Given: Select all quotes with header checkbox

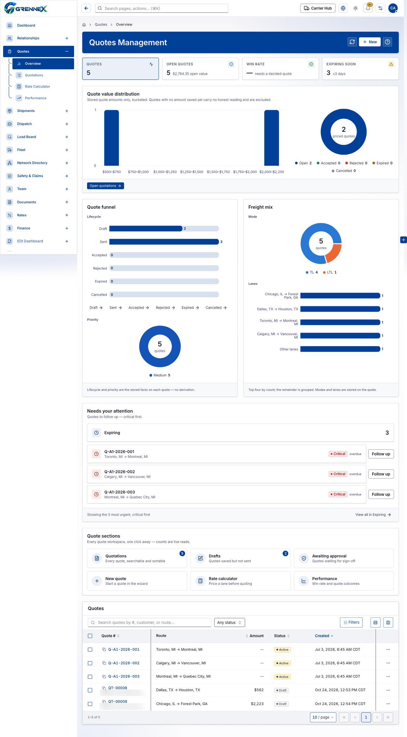Looking at the screenshot, I should pyautogui.click(x=90, y=636).
